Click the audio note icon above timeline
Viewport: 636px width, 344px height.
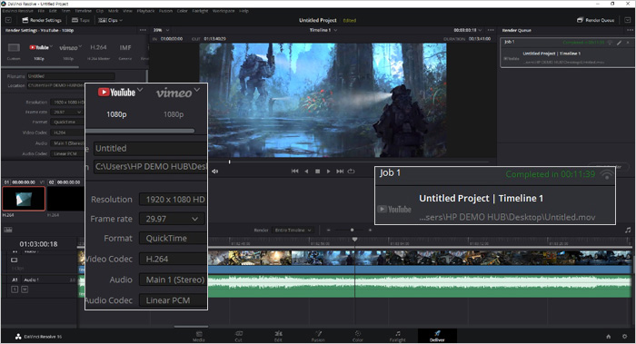(x=628, y=230)
